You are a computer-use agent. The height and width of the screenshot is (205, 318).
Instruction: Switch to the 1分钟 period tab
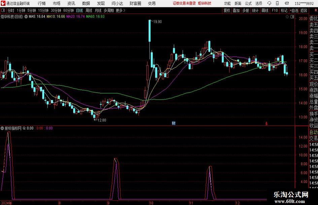point(21,10)
